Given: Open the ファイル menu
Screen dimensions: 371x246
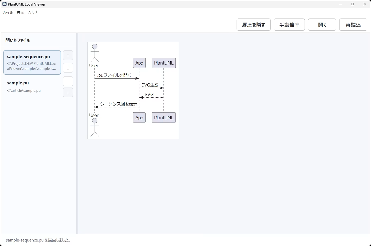Looking at the screenshot, I should pyautogui.click(x=7, y=12).
